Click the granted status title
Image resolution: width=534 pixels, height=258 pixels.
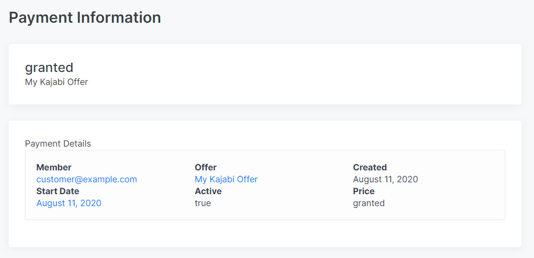click(x=49, y=68)
